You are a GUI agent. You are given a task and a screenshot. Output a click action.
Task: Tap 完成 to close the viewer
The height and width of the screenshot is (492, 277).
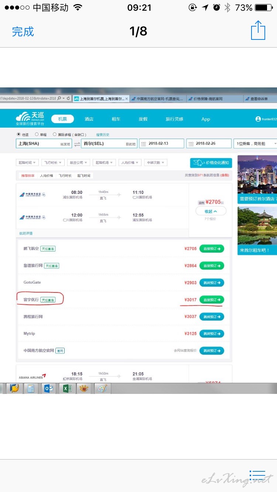23,31
